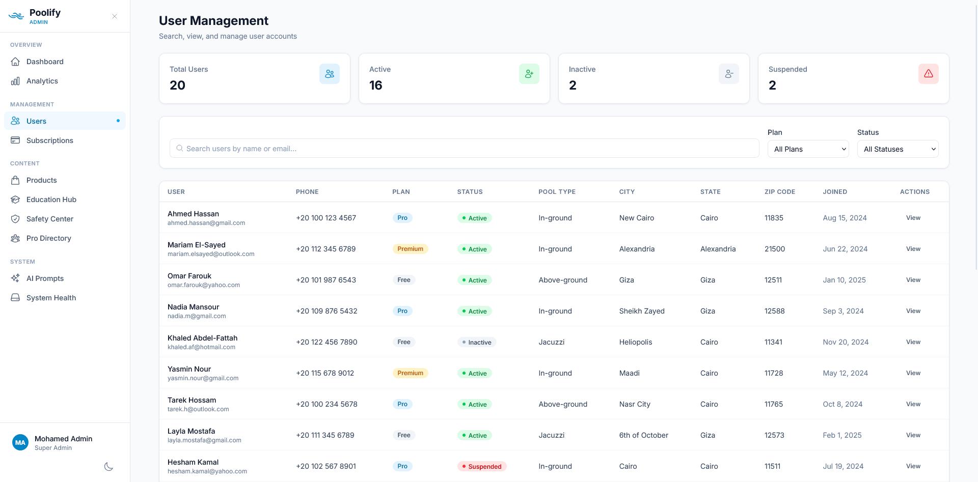The height and width of the screenshot is (482, 978).
Task: Click the Inactive users card icon
Action: 729,74
